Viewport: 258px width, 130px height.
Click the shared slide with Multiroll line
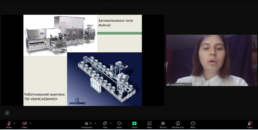click(x=83, y=60)
